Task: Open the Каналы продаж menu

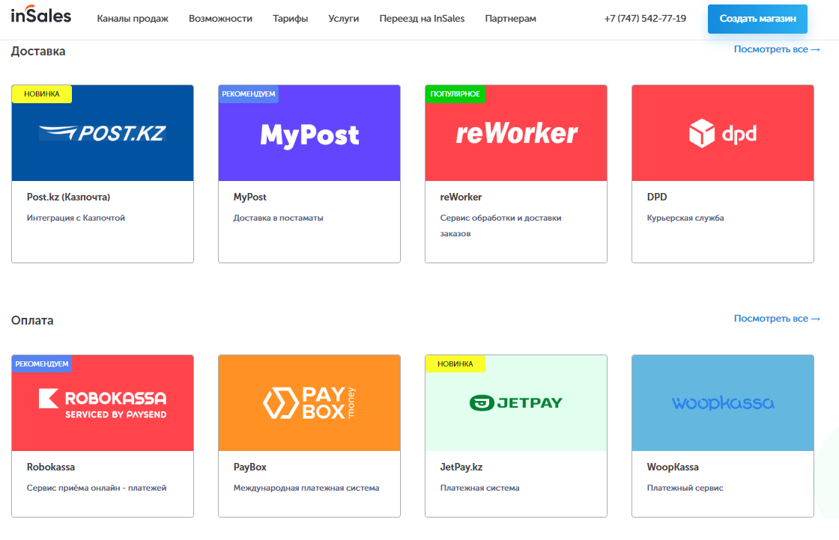Action: 133,19
